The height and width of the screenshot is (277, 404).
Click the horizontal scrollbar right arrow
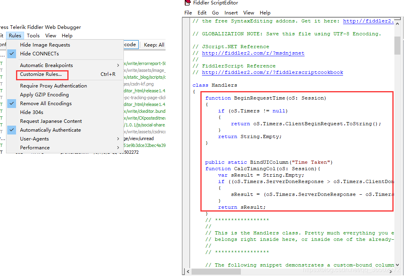coord(391,271)
